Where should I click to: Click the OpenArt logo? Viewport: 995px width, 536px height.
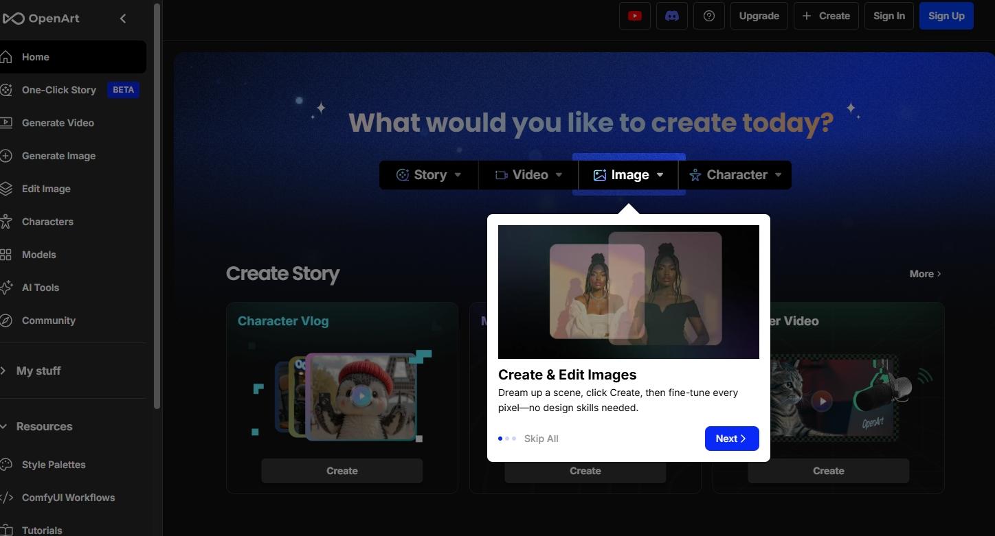(41, 19)
